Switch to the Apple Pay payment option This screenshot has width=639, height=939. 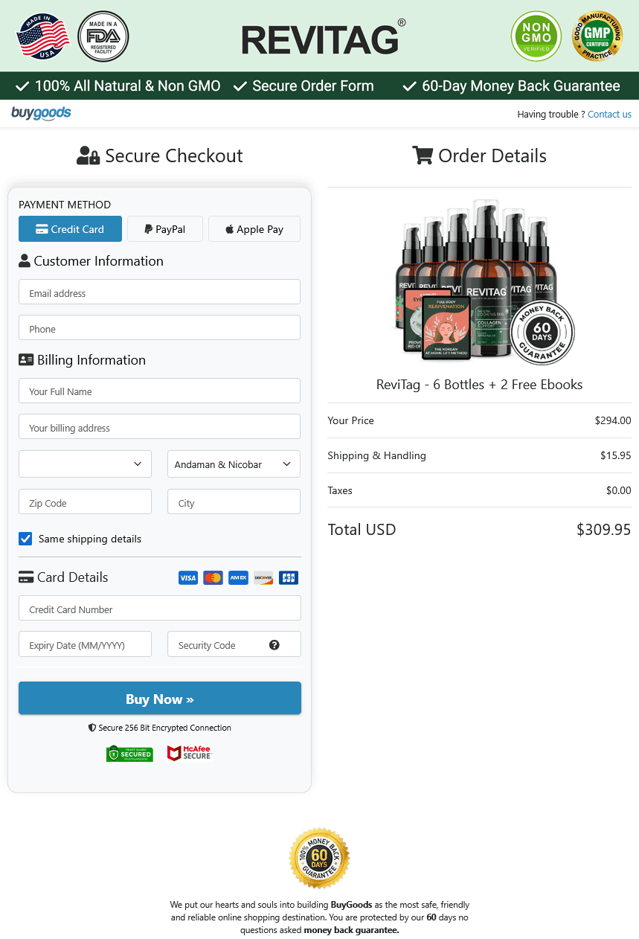[x=254, y=229]
